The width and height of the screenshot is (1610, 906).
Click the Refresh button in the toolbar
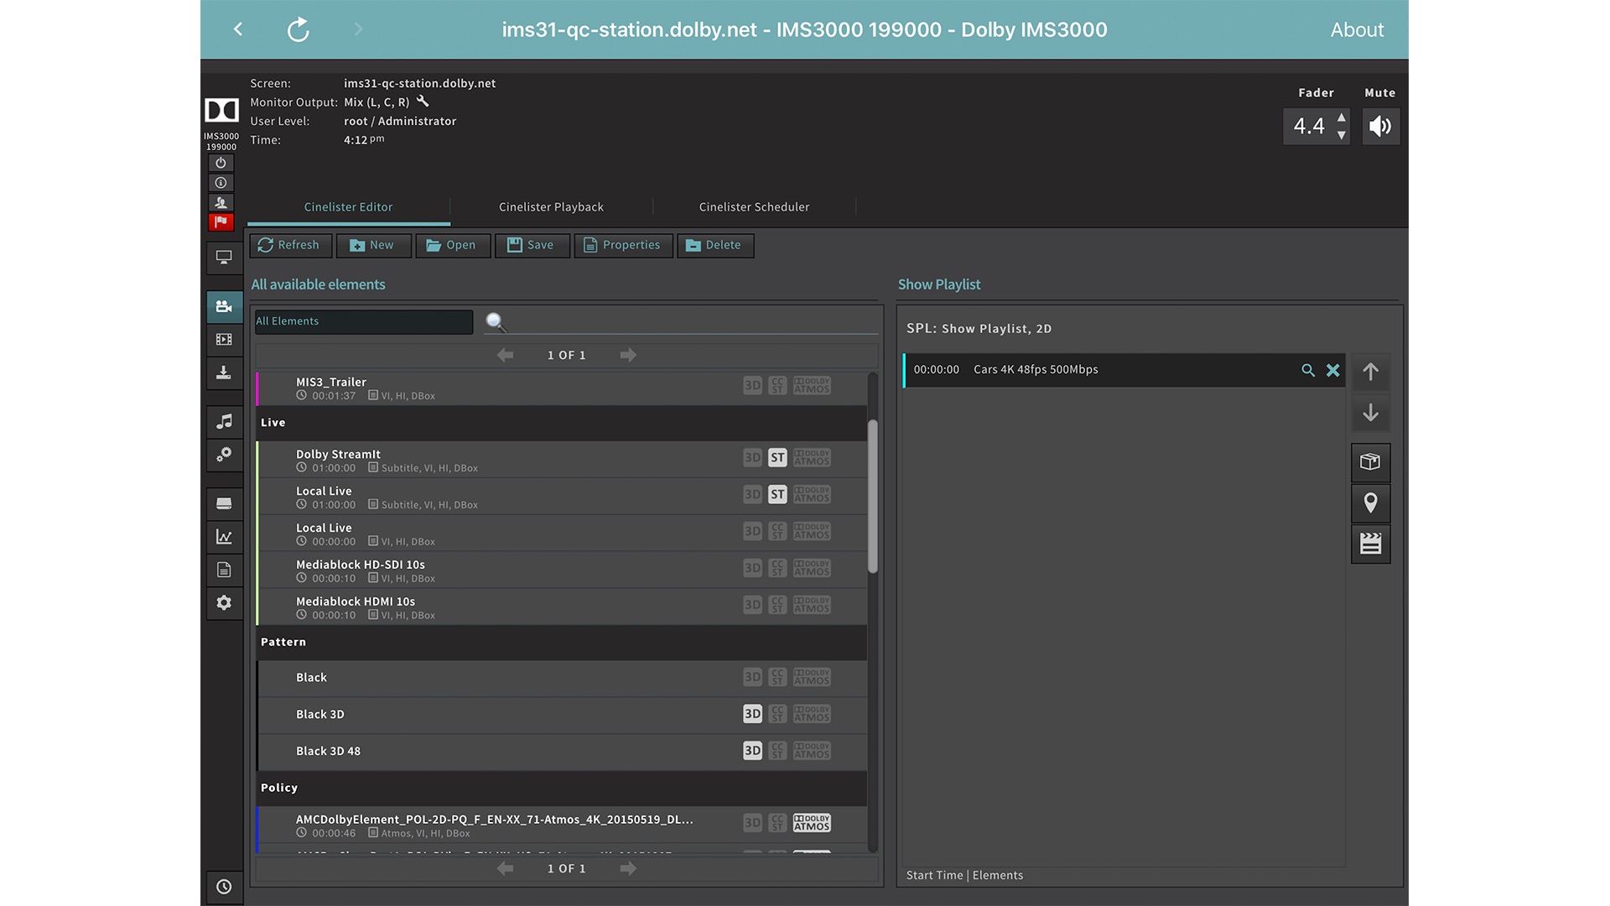tap(290, 245)
